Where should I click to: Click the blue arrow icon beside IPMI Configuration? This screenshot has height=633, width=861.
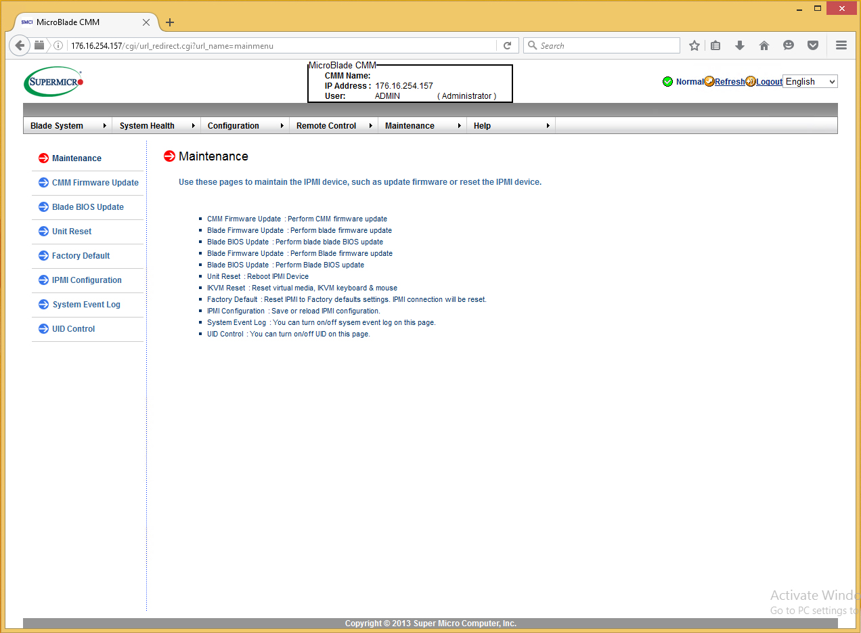coord(44,280)
